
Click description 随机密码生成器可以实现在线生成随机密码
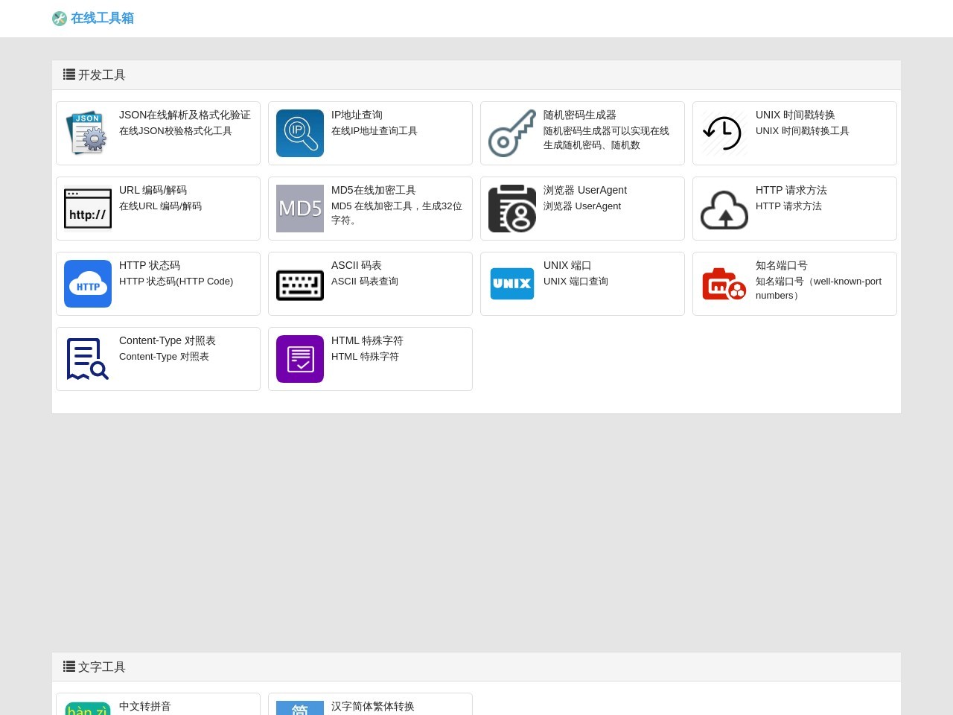606,138
